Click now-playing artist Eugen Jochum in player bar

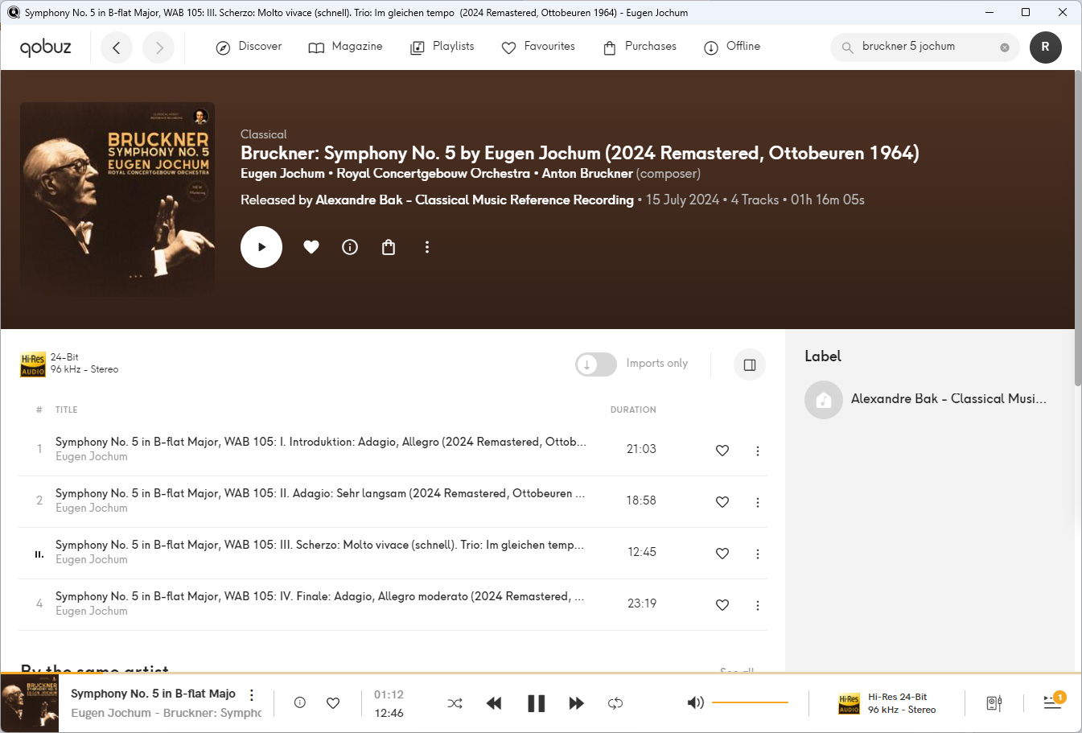(111, 713)
